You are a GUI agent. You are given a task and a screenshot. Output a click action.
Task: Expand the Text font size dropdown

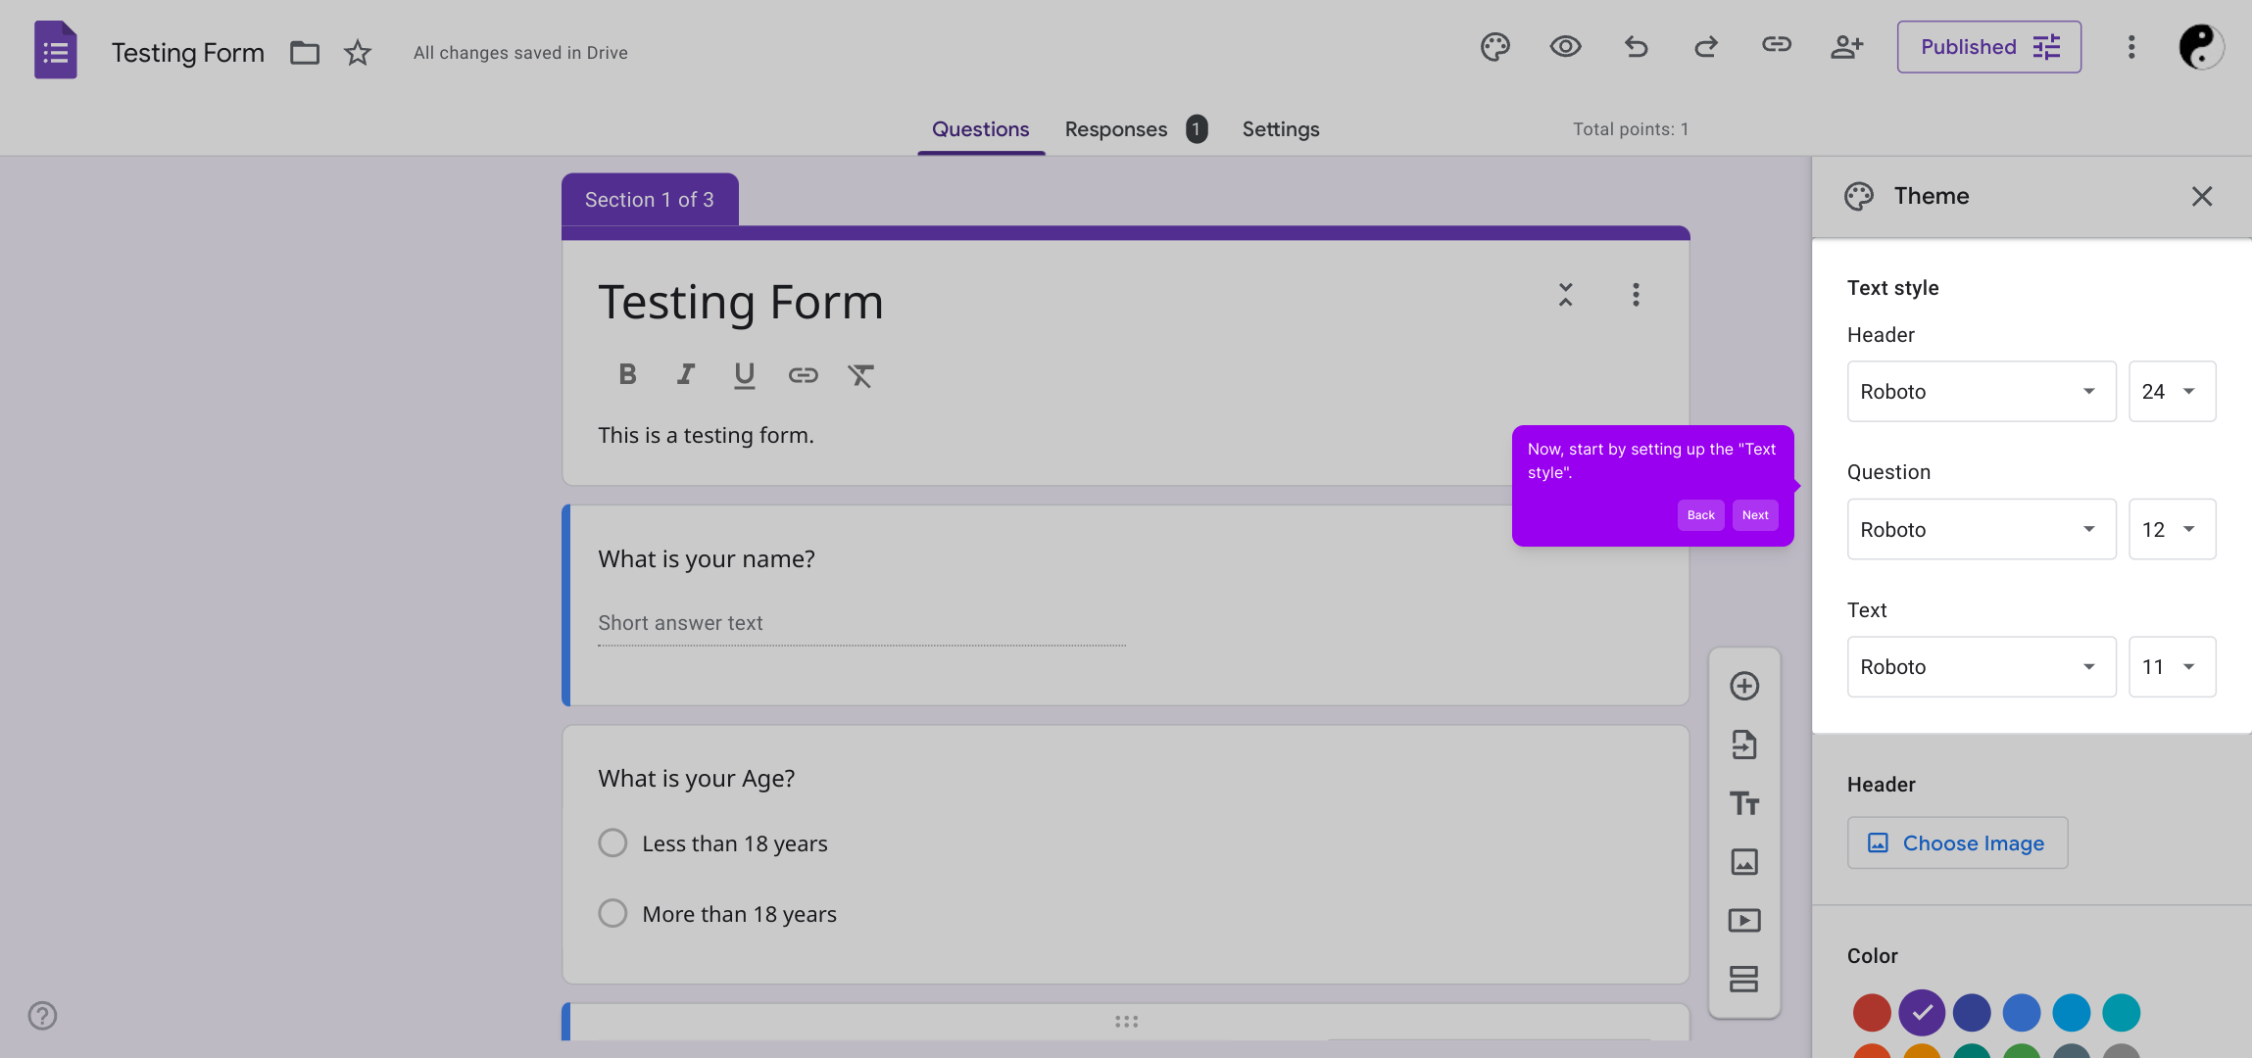2171,667
